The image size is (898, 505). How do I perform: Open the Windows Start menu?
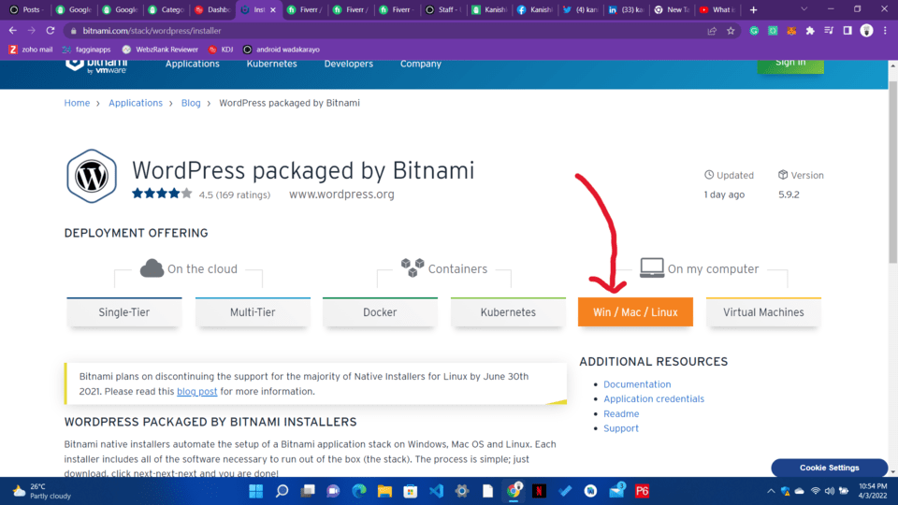[x=256, y=491]
